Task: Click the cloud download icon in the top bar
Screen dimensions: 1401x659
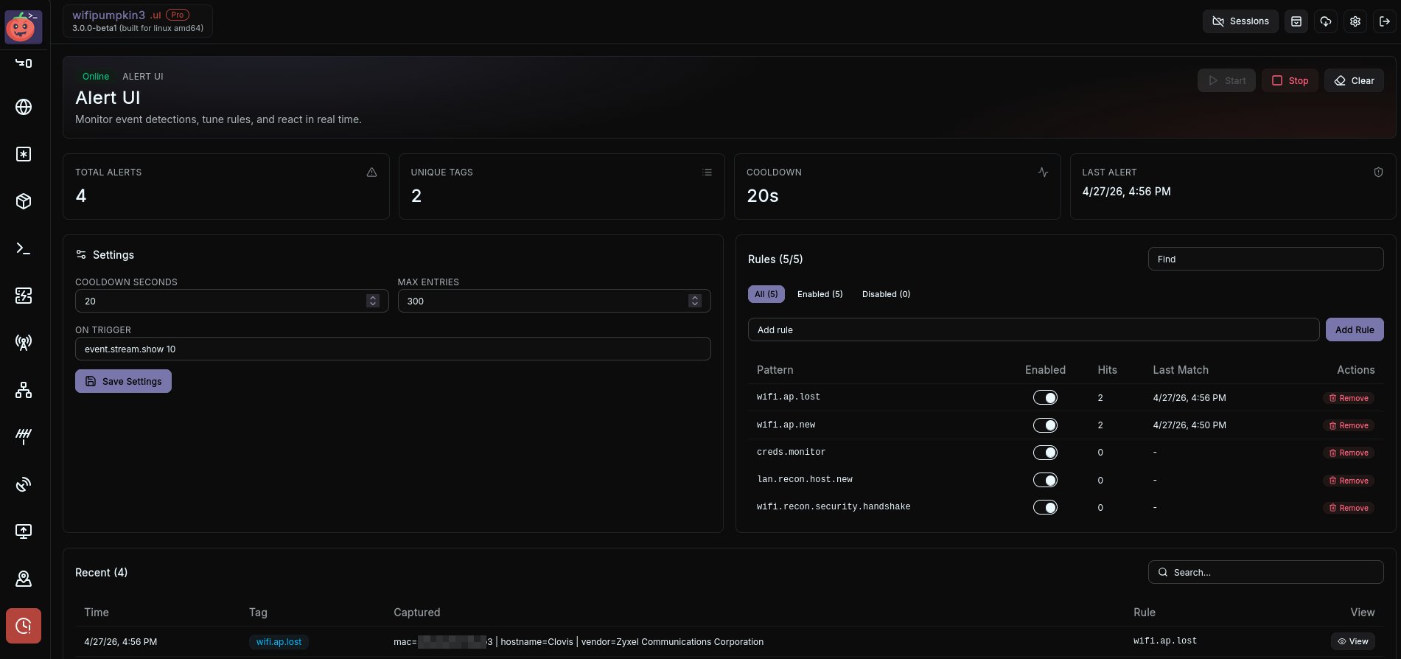Action: tap(1326, 21)
